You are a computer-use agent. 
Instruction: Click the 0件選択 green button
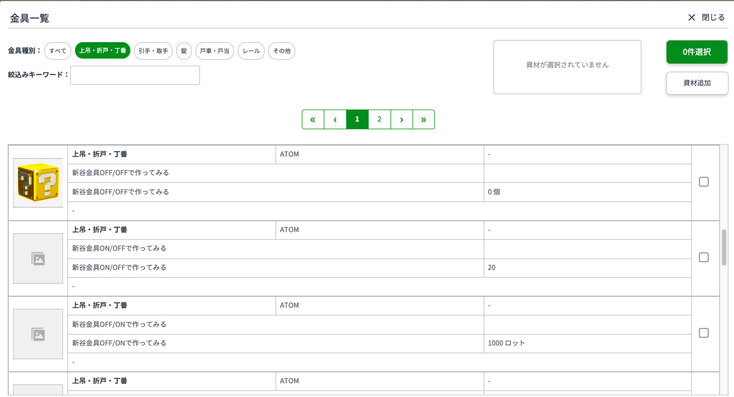click(x=697, y=52)
